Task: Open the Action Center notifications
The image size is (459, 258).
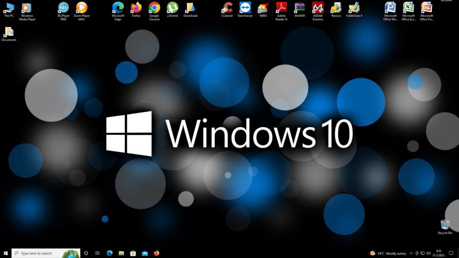Action: pyautogui.click(x=451, y=254)
